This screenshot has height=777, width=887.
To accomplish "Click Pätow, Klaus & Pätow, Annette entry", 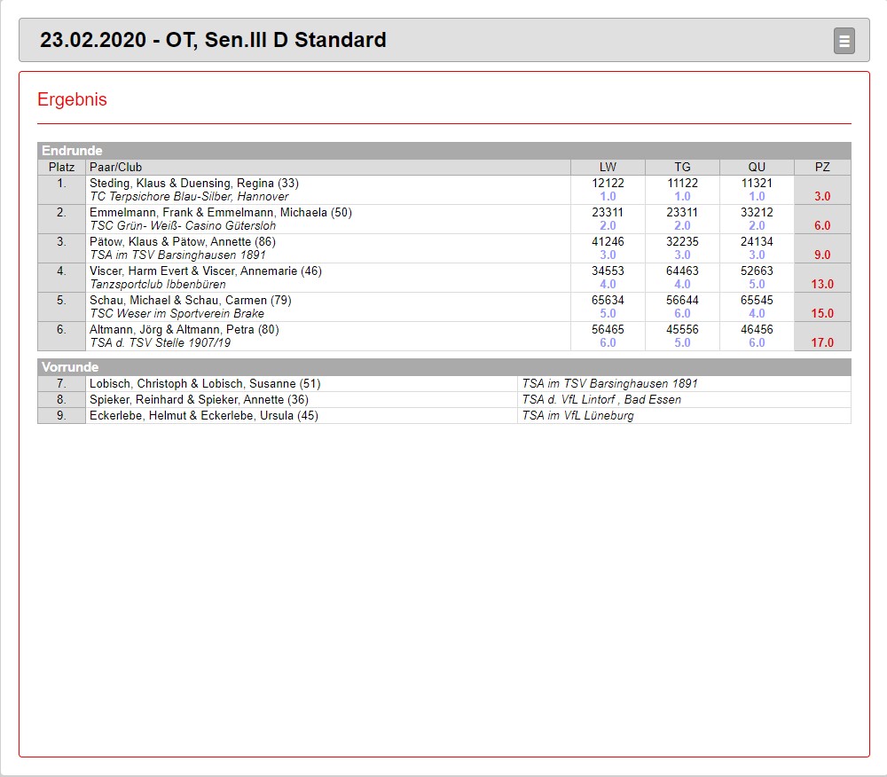I will point(182,242).
